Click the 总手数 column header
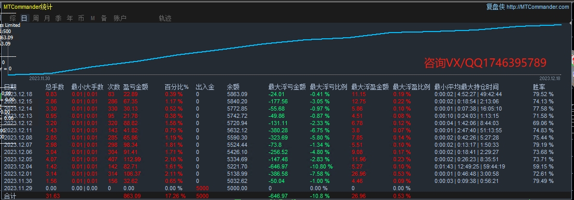Screen dimensions: 574x200 55,87
